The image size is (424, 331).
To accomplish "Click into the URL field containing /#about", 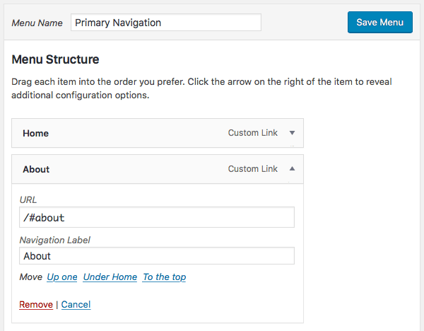I will pyautogui.click(x=157, y=217).
